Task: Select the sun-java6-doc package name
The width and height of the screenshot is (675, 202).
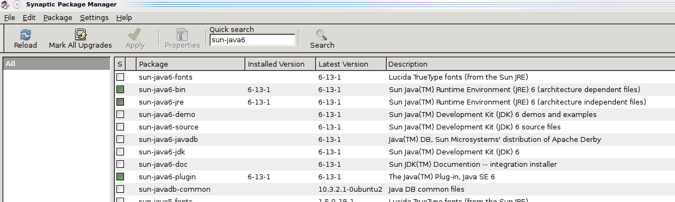Action: pos(163,164)
